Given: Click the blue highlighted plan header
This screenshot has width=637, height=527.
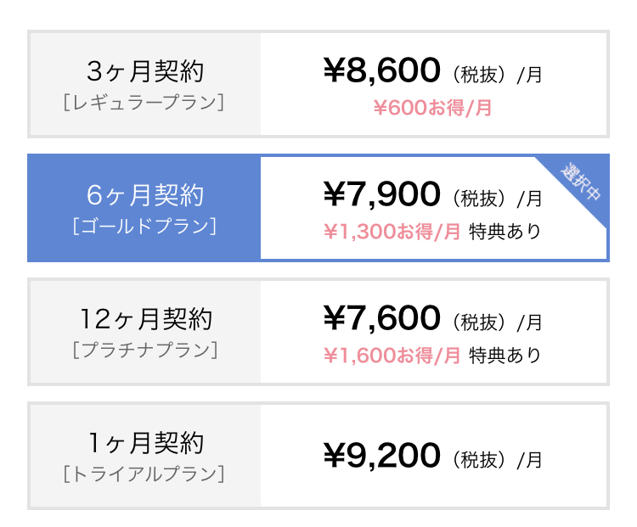Looking at the screenshot, I should coord(144,209).
